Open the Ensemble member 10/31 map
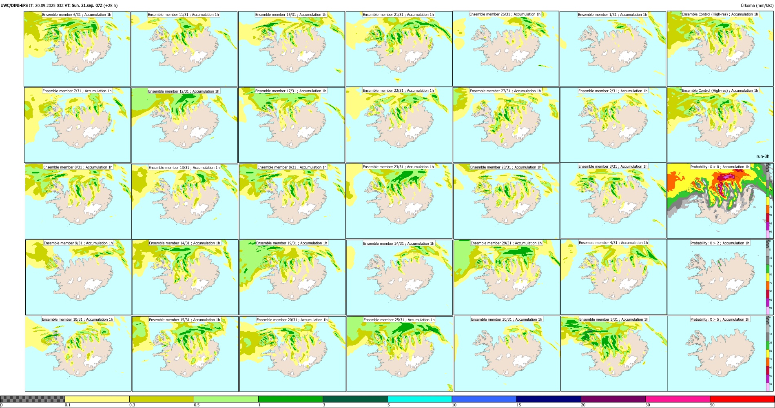 coord(78,353)
